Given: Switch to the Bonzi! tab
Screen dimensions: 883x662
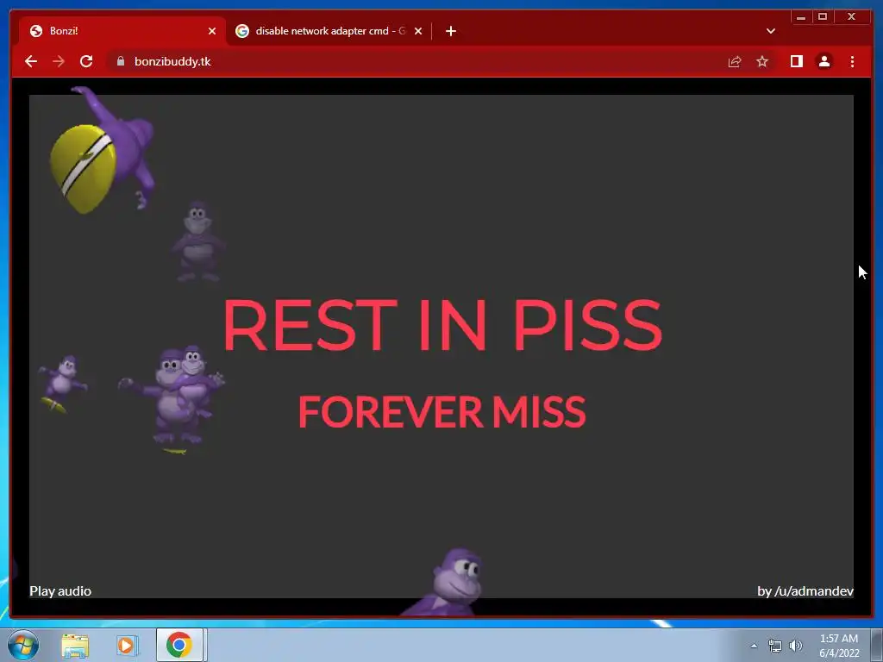Looking at the screenshot, I should [x=122, y=31].
